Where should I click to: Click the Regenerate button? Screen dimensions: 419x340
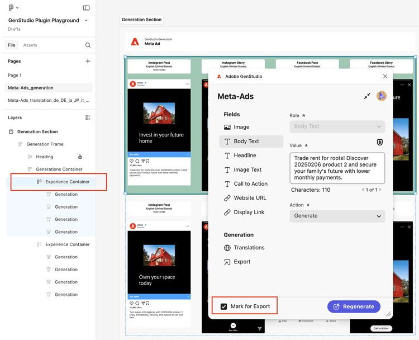[354, 306]
